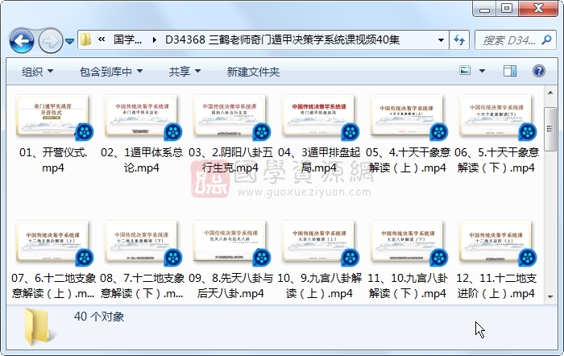
Task: Select thumbnail of 12、11.十二地支进阶(上).mp4
Action: click(x=496, y=241)
